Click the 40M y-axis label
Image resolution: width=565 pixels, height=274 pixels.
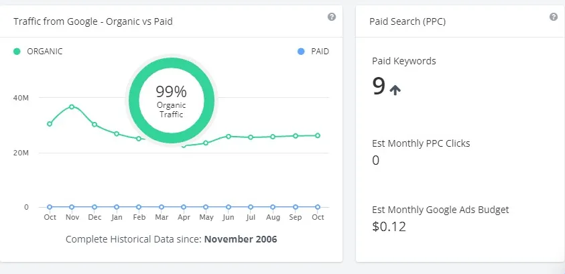click(x=21, y=98)
